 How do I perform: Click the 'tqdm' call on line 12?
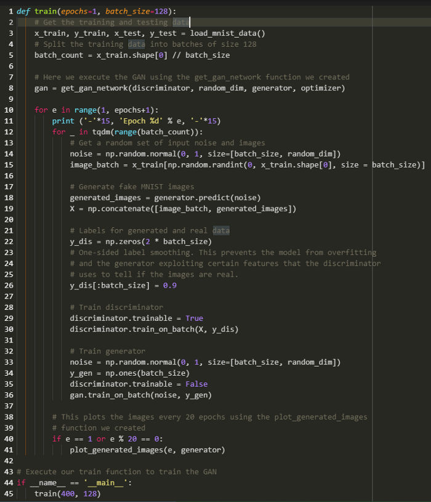pos(101,132)
